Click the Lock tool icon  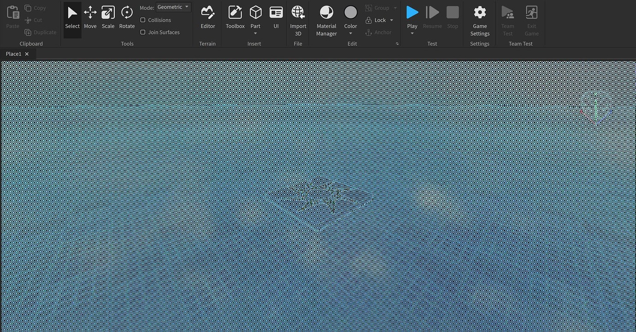[369, 20]
